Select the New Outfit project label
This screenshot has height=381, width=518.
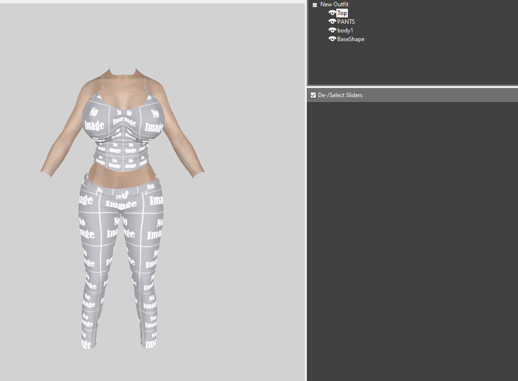coord(334,4)
